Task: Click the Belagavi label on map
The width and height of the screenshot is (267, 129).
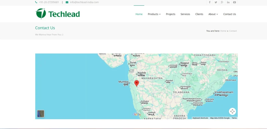Action: coord(147,109)
